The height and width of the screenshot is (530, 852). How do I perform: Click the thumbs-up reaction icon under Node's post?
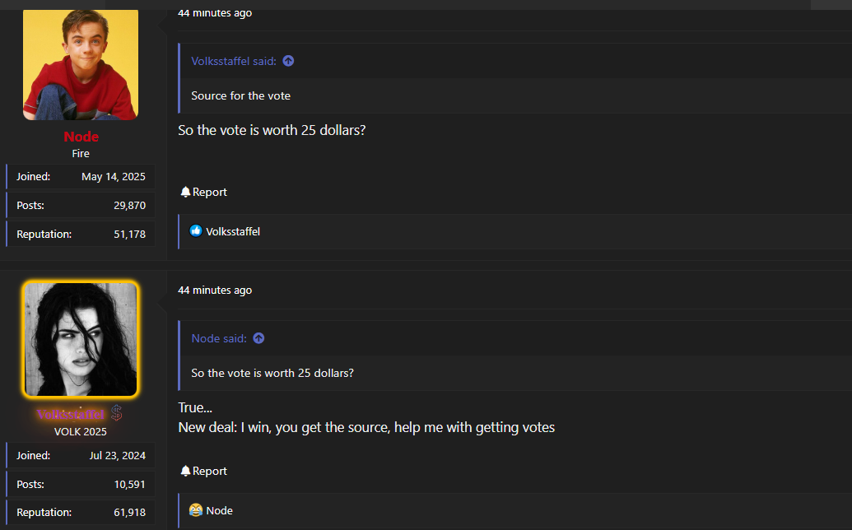coord(196,231)
